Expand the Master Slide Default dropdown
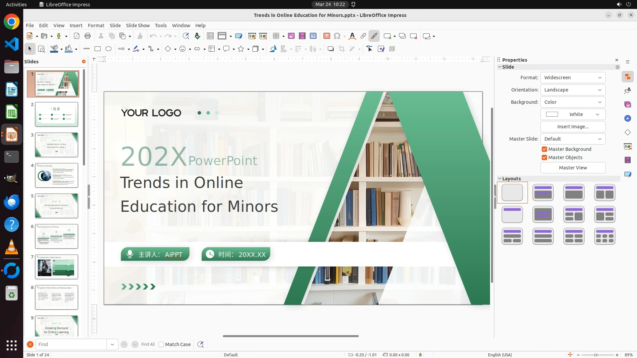This screenshot has height=358, width=637. [573, 139]
